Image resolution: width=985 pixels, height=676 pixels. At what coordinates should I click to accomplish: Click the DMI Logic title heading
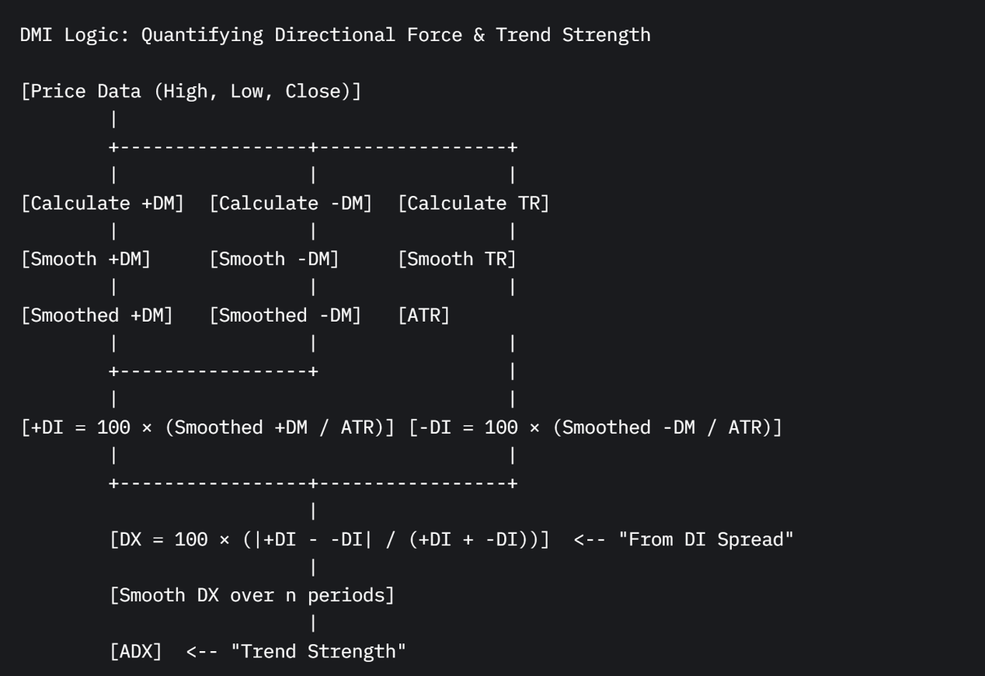tap(336, 35)
